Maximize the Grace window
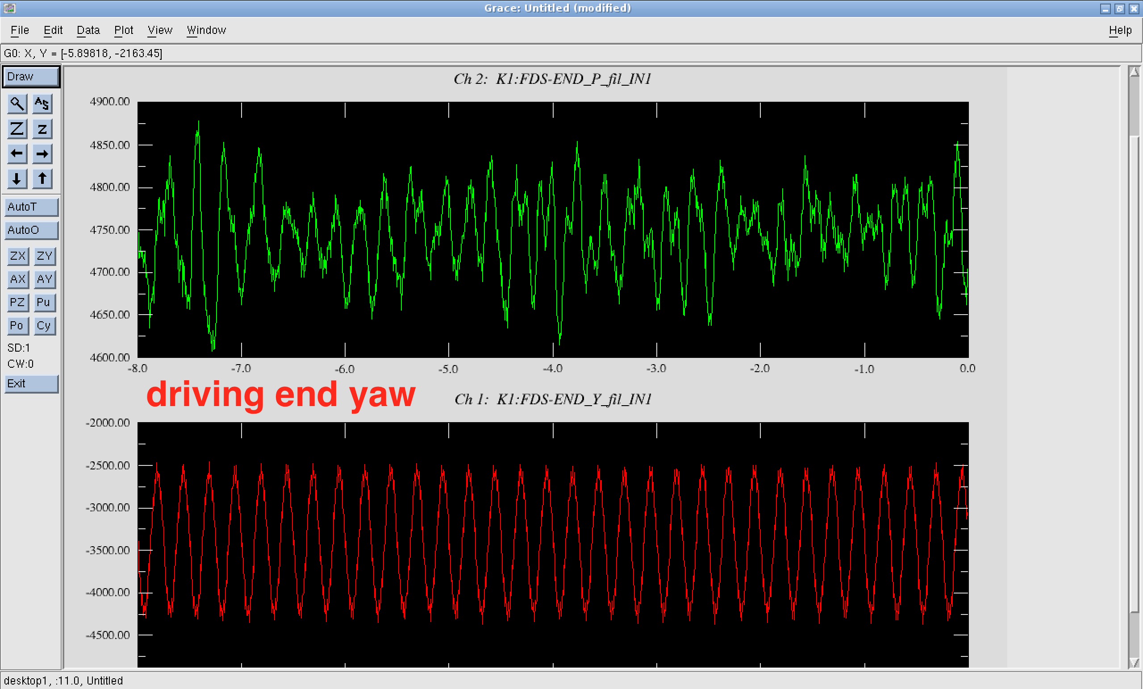Screen dimensions: 1143x689 [x=1119, y=9]
